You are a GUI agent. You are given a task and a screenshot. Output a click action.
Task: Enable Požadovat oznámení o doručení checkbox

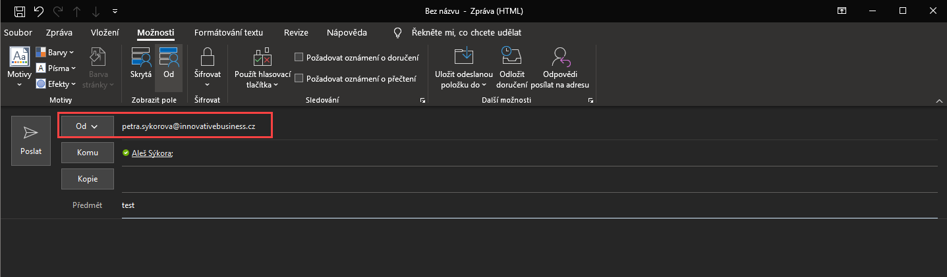[x=299, y=58]
